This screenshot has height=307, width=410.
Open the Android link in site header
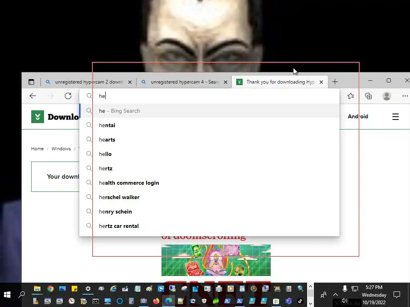358,116
